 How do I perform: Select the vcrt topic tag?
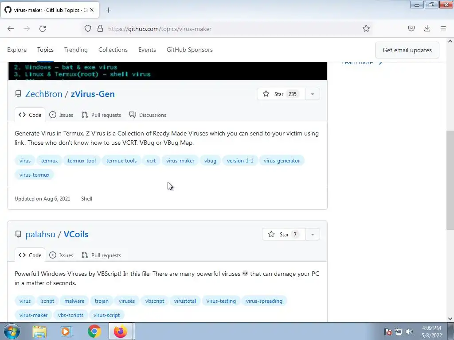point(151,160)
